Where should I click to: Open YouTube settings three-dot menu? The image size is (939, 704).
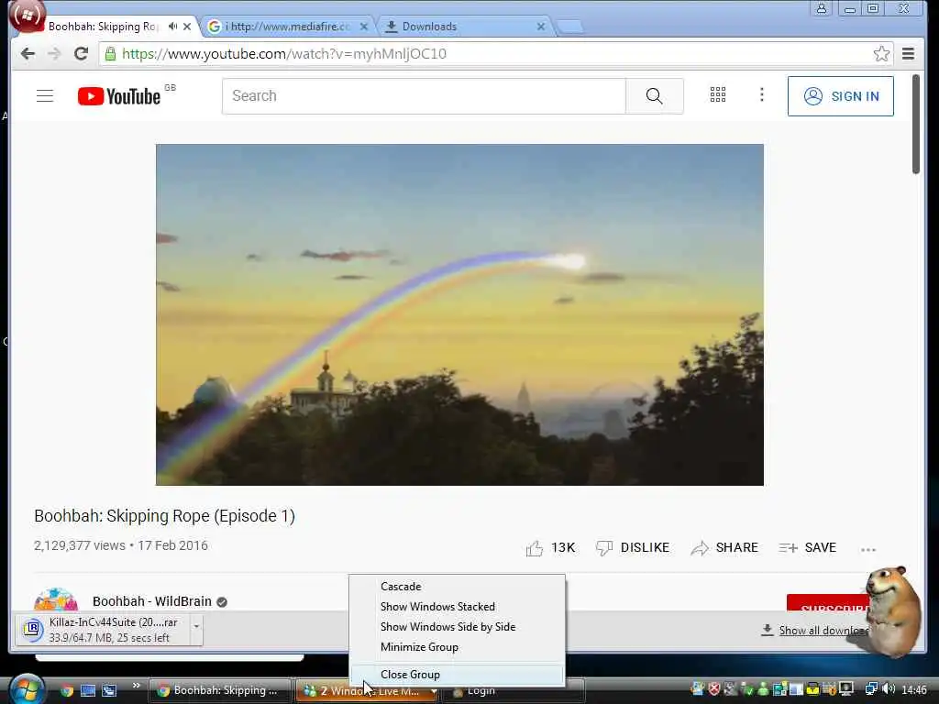click(762, 94)
